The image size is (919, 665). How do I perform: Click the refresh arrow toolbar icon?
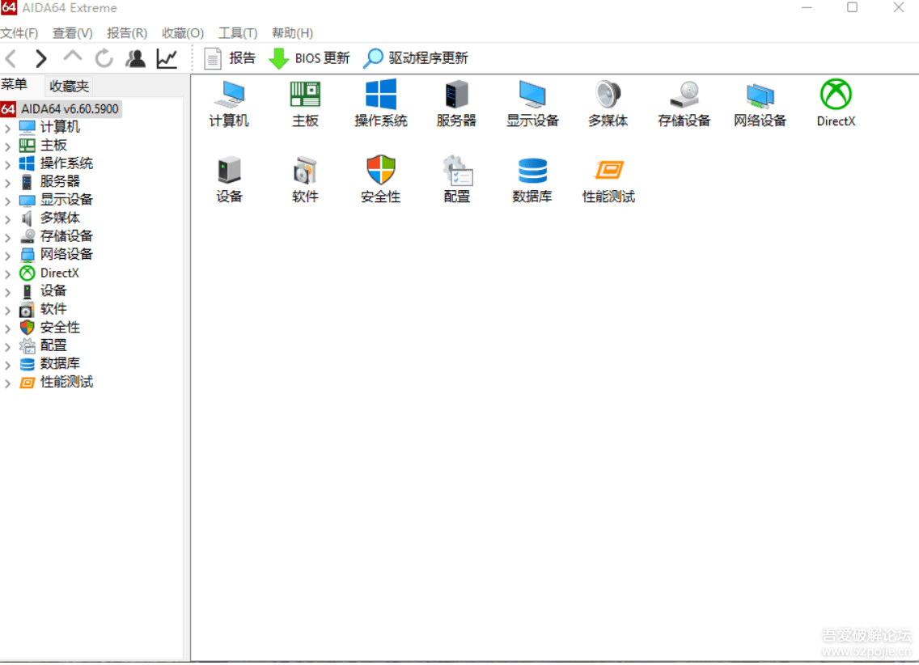[104, 58]
